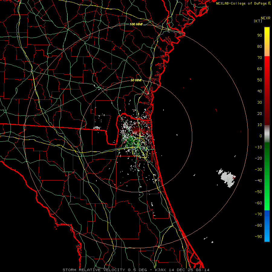Click the 50 NMI range ring label
The height and width of the screenshot is (272, 272).
[x=136, y=80]
